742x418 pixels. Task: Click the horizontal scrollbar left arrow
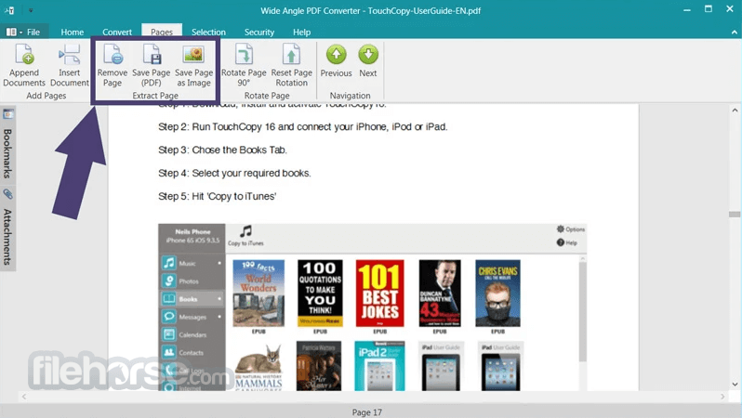[24, 397]
